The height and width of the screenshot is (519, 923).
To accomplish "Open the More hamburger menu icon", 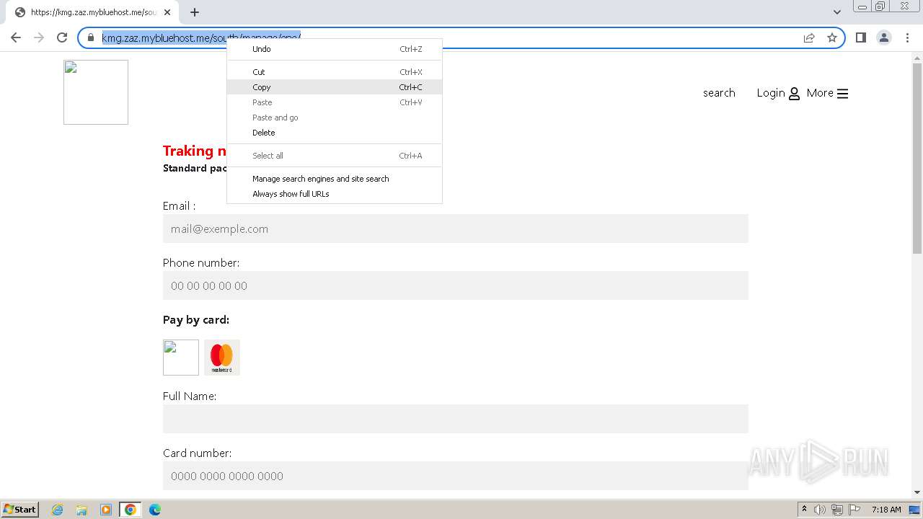I will [842, 93].
